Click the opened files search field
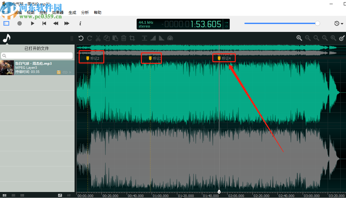This screenshot has width=346, height=198. (37, 56)
